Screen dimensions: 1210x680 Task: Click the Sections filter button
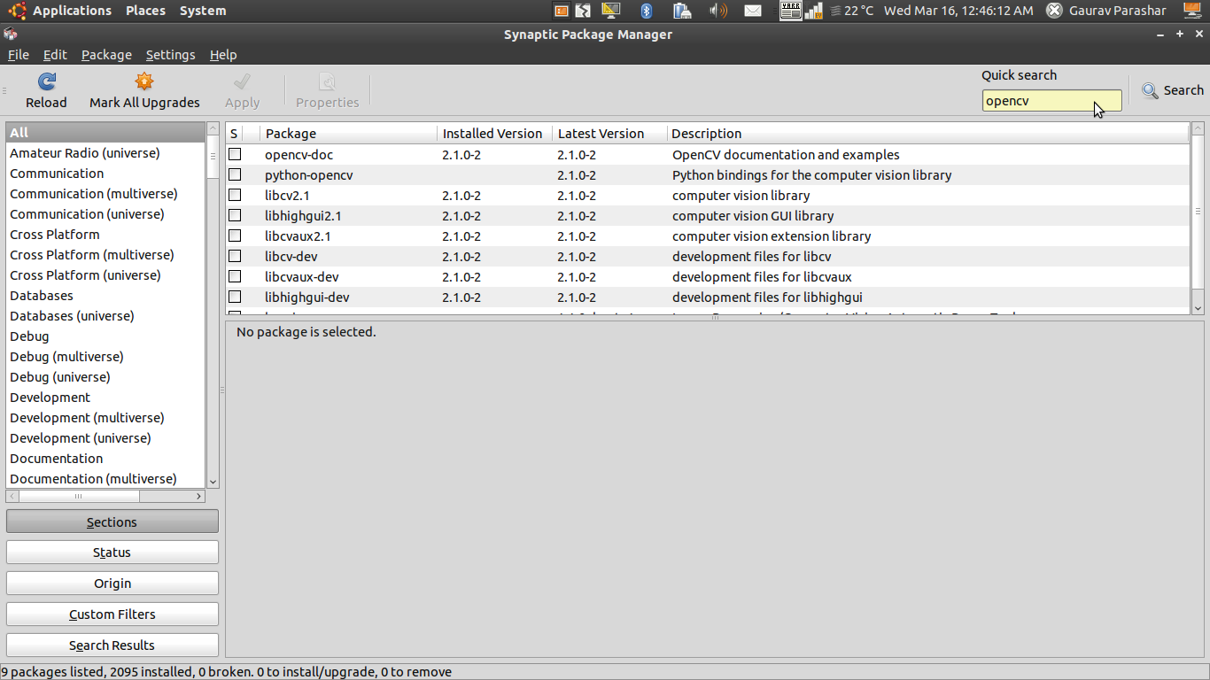coord(112,522)
